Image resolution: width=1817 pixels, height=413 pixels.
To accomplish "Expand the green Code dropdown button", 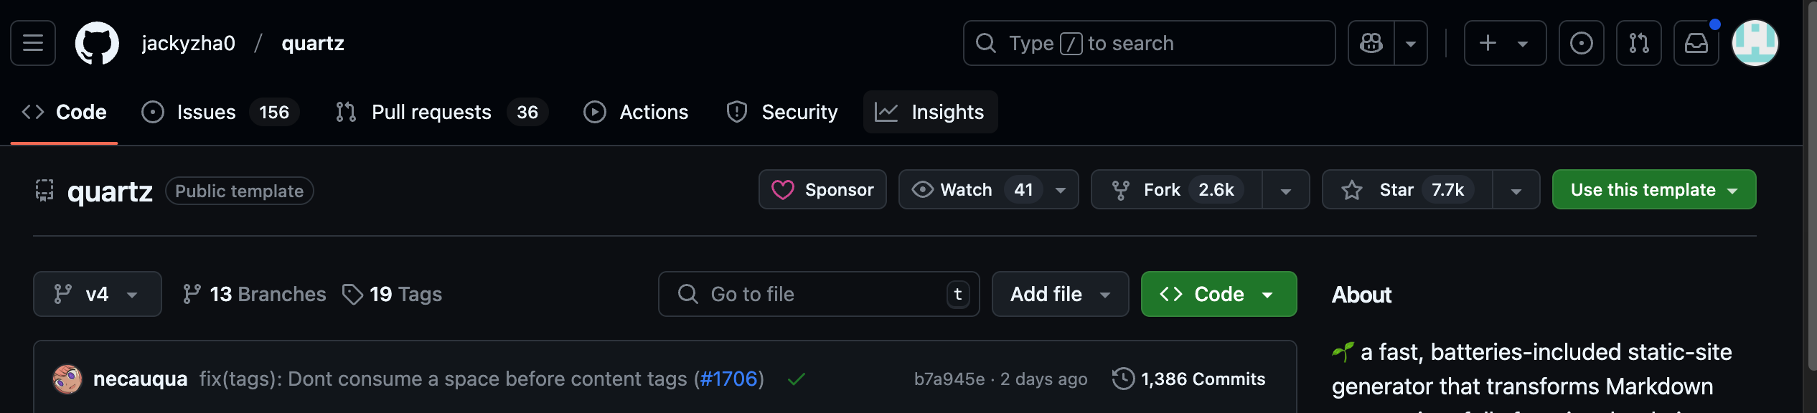I will tap(1219, 294).
